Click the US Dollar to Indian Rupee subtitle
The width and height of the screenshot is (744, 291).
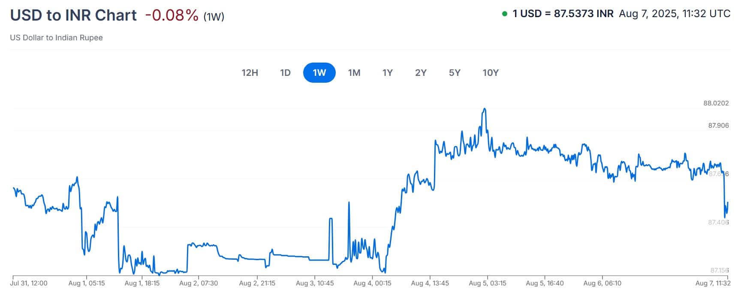[x=56, y=38]
